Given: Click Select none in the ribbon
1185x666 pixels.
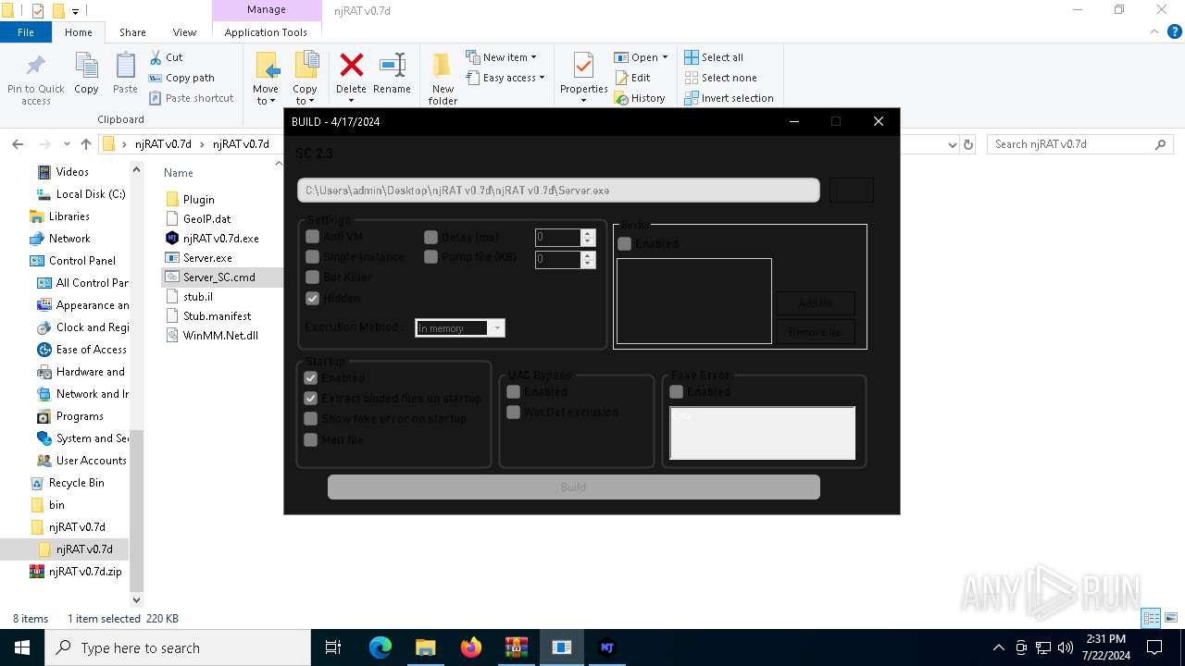Looking at the screenshot, I should (x=720, y=78).
